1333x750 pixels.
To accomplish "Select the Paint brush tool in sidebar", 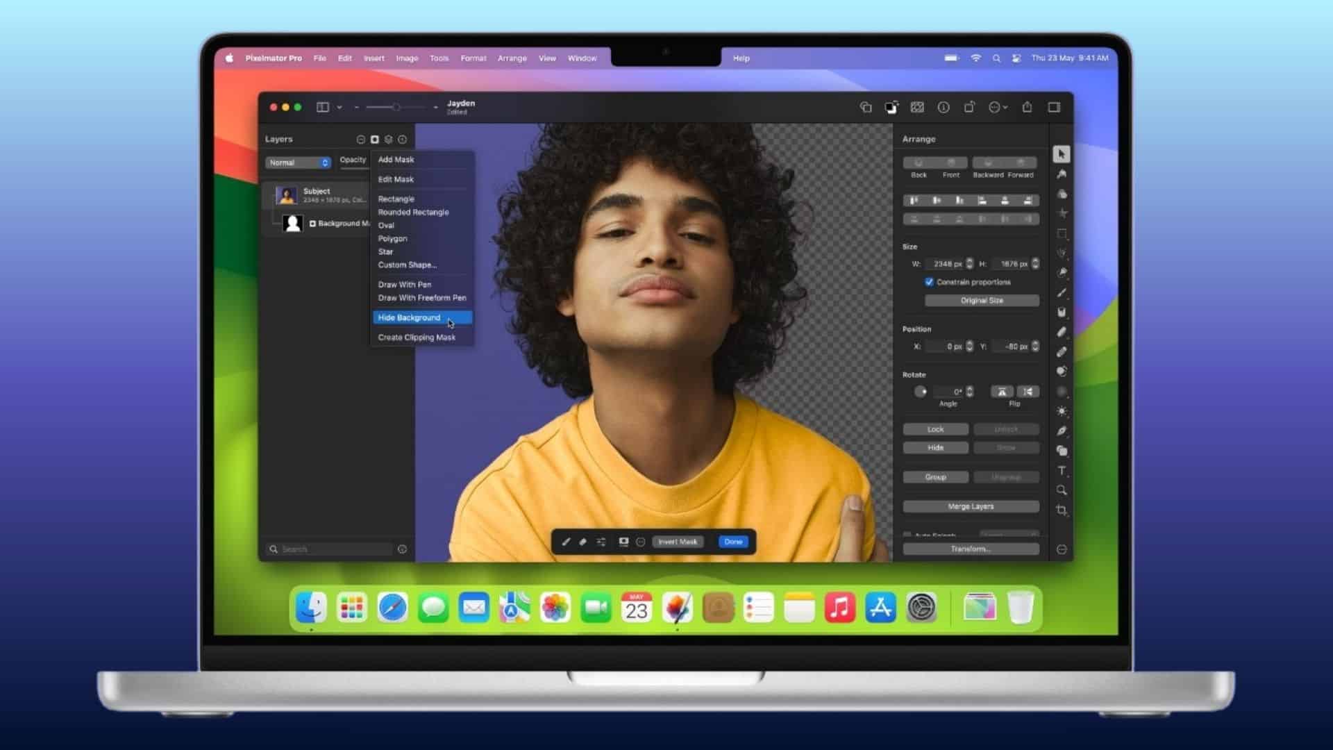I will (x=1062, y=292).
